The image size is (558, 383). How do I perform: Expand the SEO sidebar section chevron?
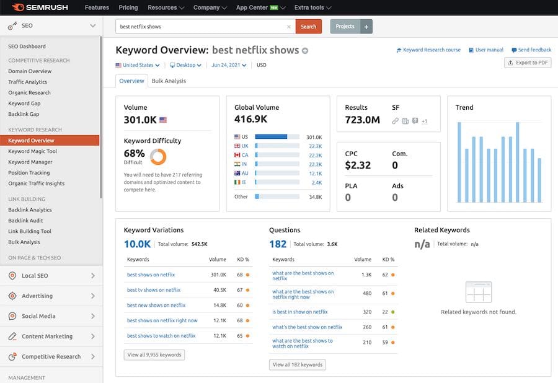tap(93, 25)
